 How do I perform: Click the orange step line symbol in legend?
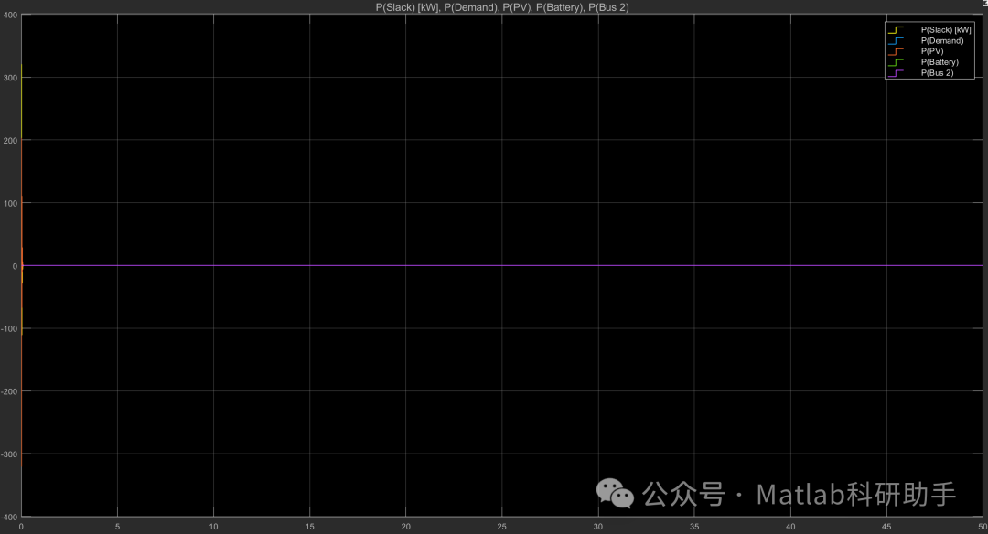pos(896,51)
